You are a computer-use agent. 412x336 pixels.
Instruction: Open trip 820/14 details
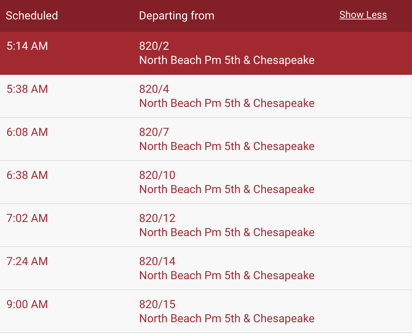tap(157, 262)
